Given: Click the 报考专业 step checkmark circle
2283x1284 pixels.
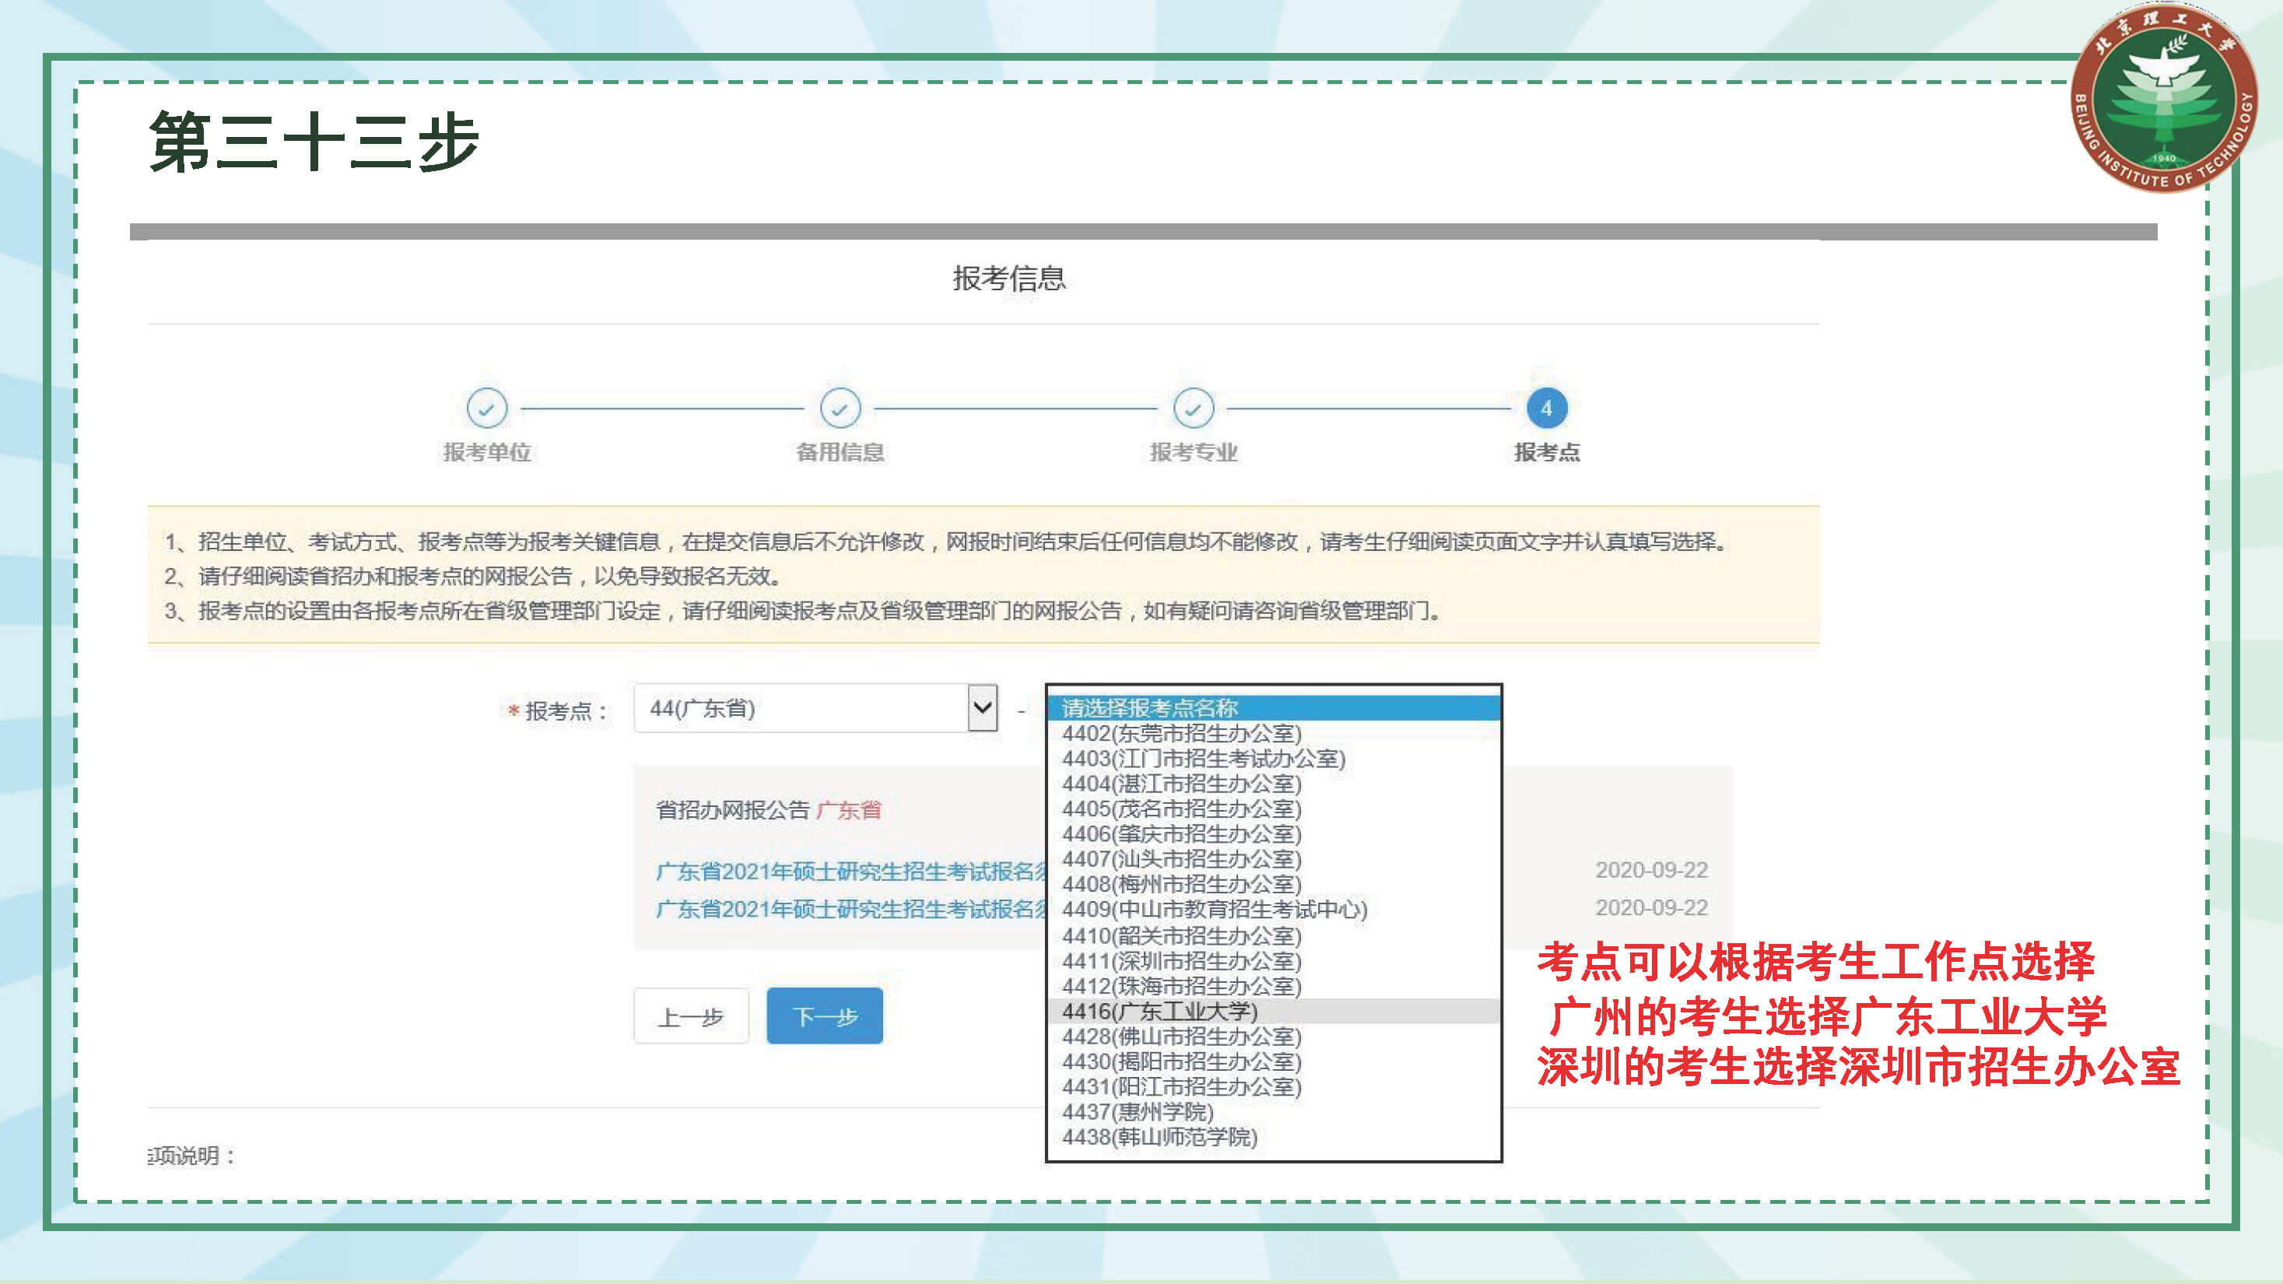Looking at the screenshot, I should (x=1193, y=409).
